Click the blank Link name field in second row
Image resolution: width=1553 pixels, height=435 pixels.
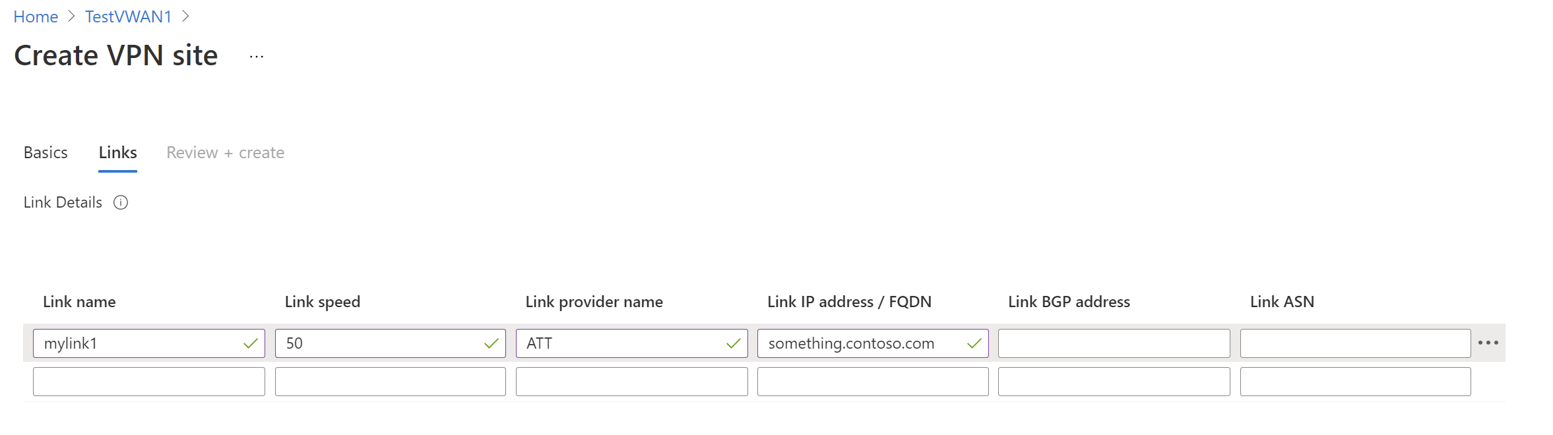point(148,382)
